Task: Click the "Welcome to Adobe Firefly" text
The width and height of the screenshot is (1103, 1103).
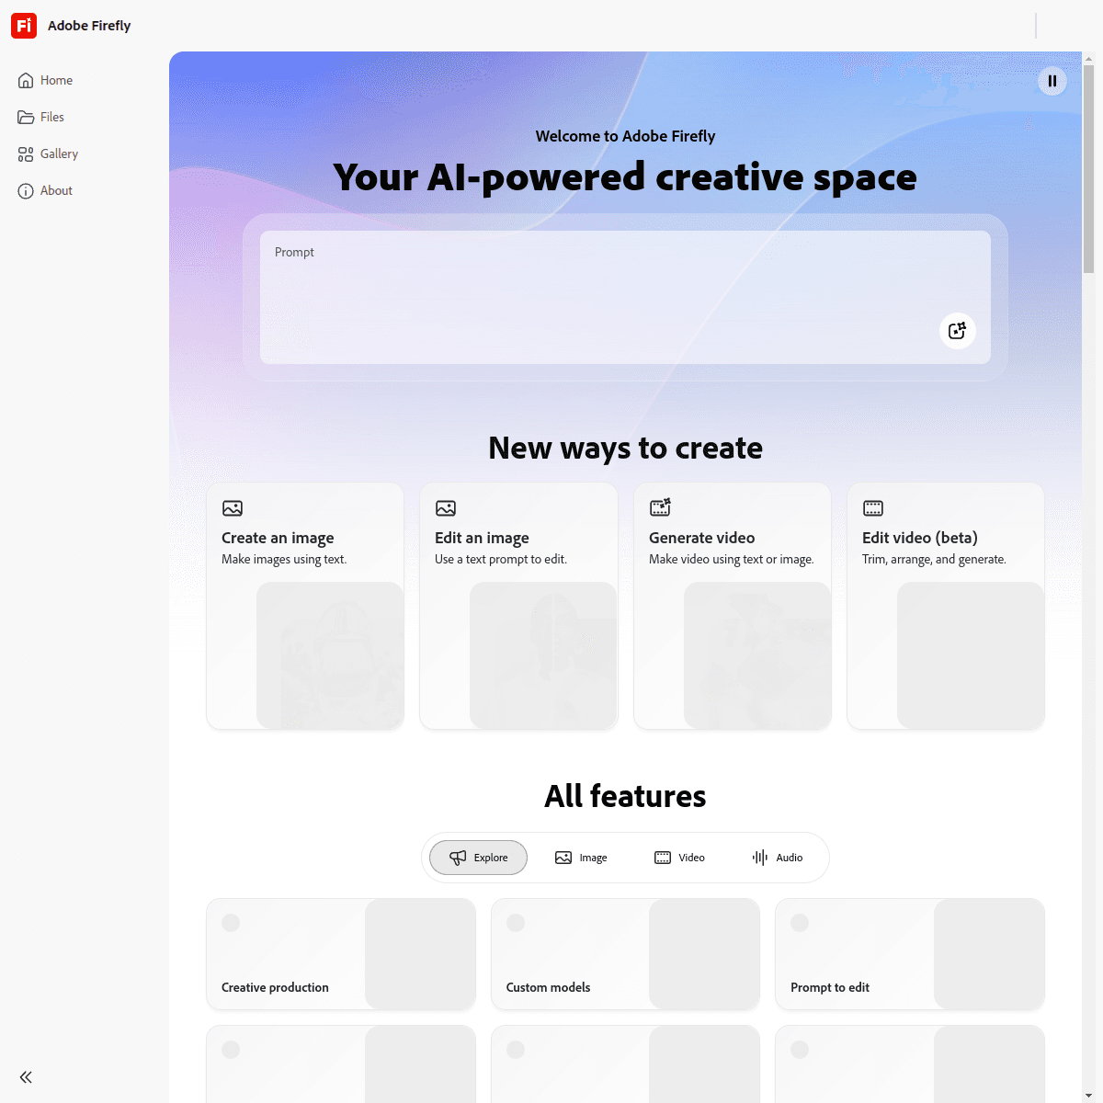Action: [625, 136]
